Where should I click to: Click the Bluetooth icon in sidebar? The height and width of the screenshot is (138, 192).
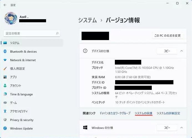point(5,51)
